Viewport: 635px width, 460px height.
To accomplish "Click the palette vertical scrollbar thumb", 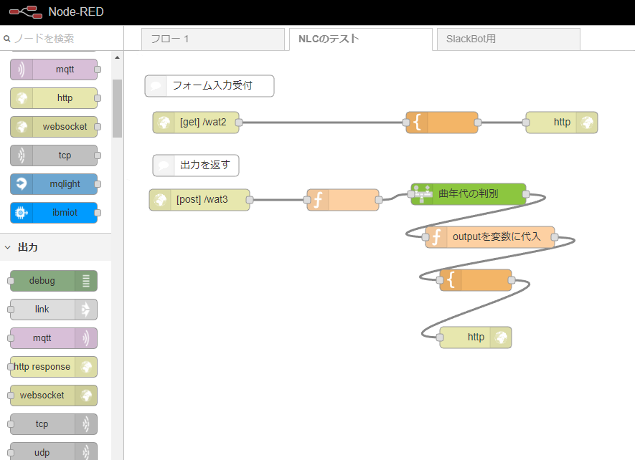I will (117, 108).
